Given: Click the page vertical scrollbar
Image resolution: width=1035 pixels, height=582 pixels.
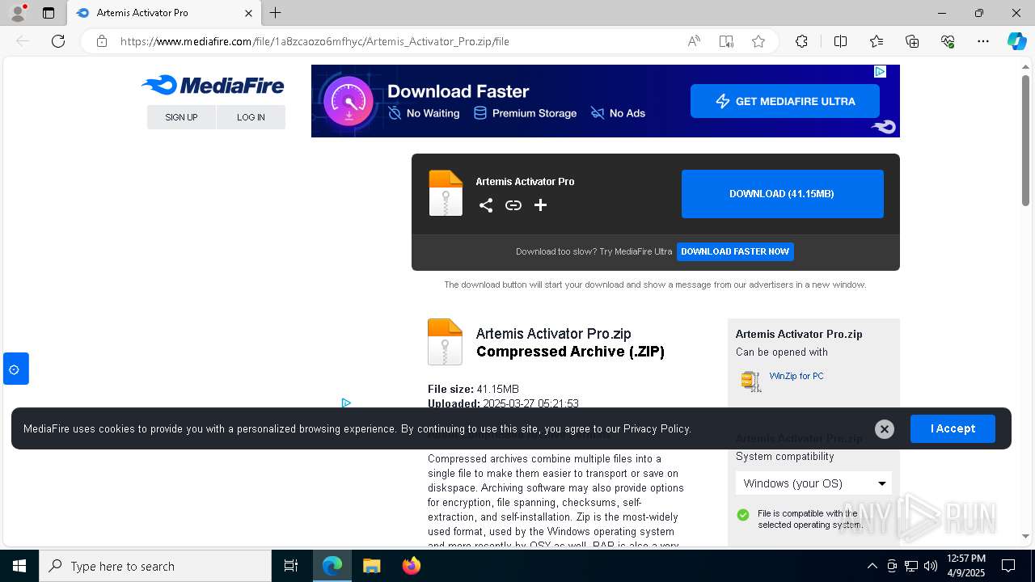Looking at the screenshot, I should coord(1025,139).
